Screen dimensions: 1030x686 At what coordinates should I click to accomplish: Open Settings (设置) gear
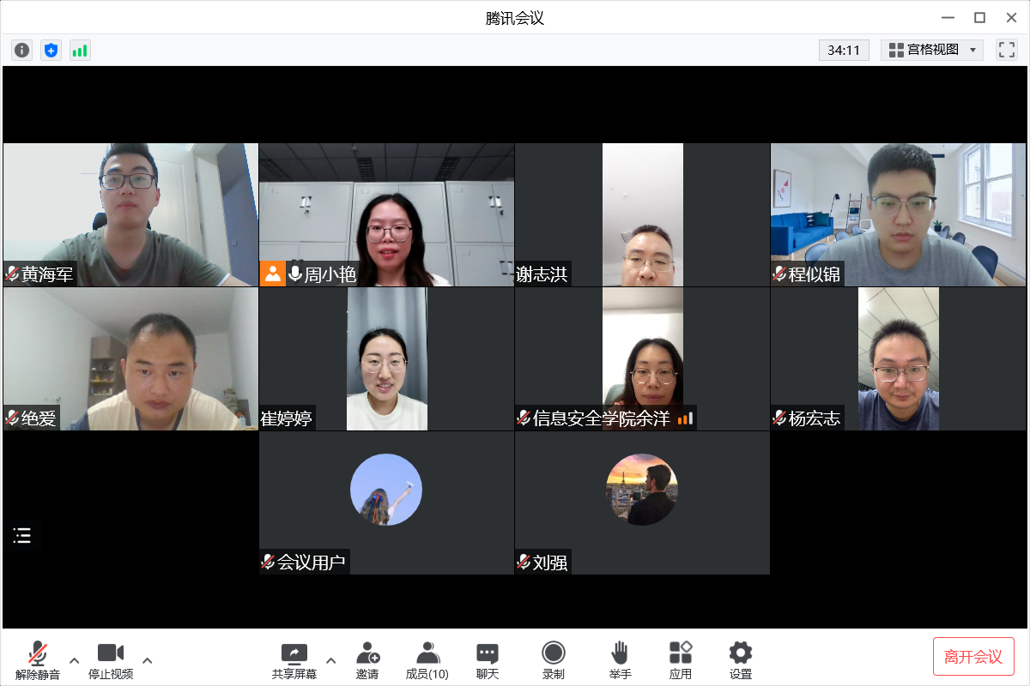[x=740, y=660]
